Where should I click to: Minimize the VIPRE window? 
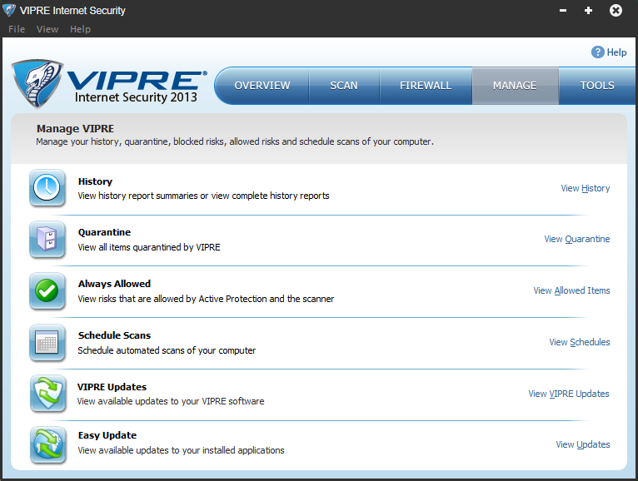click(563, 11)
